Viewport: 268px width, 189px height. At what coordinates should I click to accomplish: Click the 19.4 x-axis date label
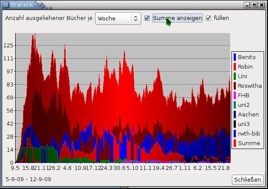[159, 168]
